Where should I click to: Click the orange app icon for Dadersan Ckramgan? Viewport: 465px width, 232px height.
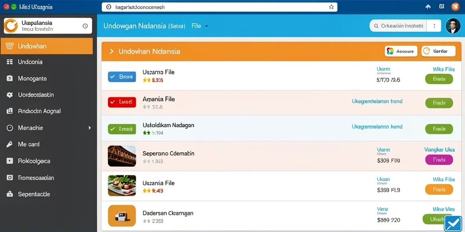pos(122,216)
